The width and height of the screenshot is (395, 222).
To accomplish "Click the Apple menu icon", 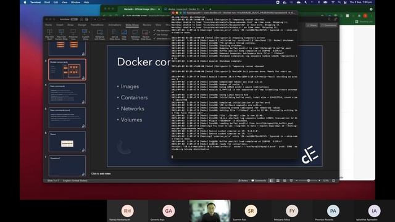I will point(25,2).
